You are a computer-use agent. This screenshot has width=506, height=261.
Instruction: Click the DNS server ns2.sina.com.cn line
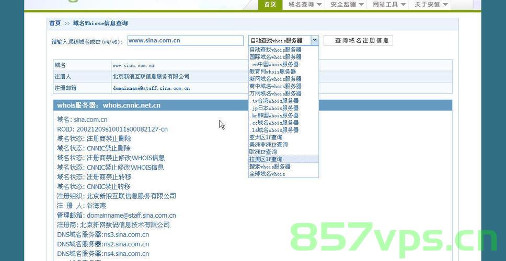pos(103,244)
